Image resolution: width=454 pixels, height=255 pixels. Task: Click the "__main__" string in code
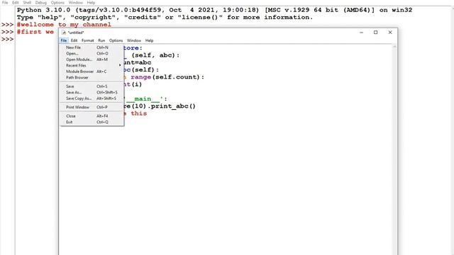143,99
